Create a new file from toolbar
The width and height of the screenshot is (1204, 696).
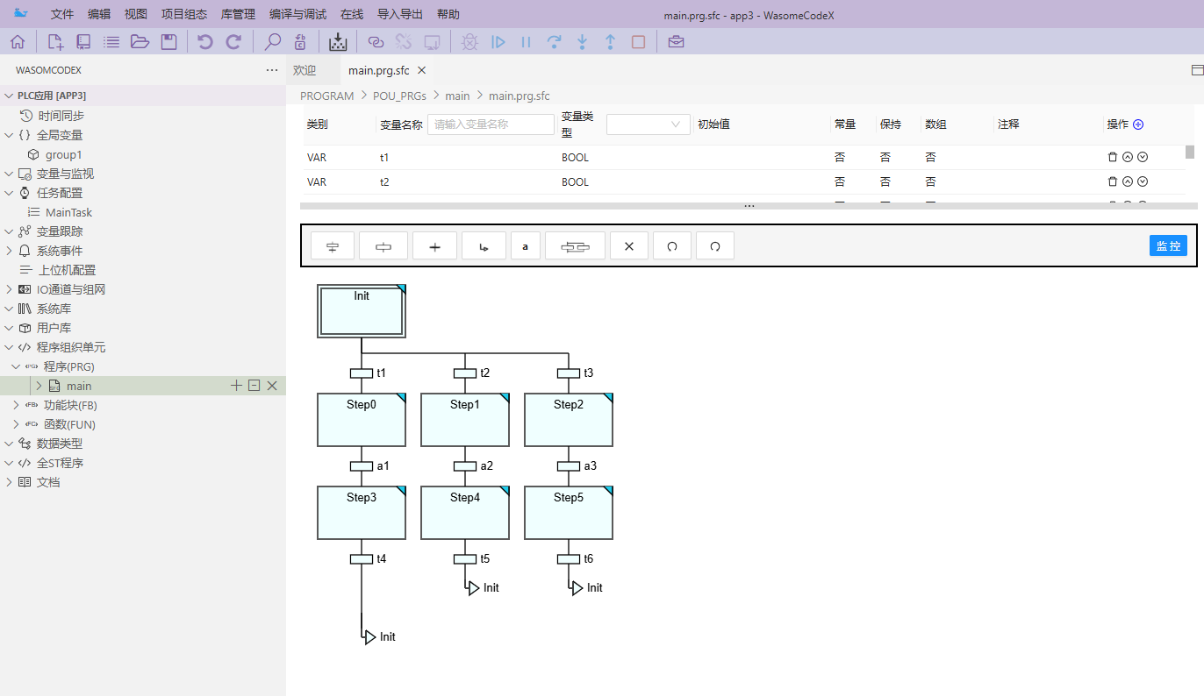pos(55,41)
